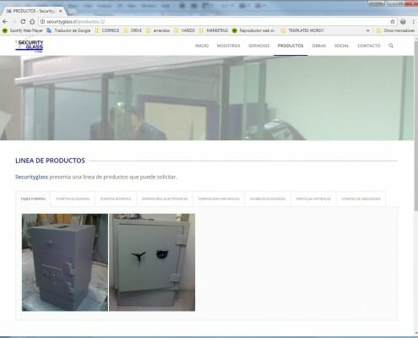The image size is (418, 338).
Task: Click the Security Glass logo
Action: pos(30,46)
